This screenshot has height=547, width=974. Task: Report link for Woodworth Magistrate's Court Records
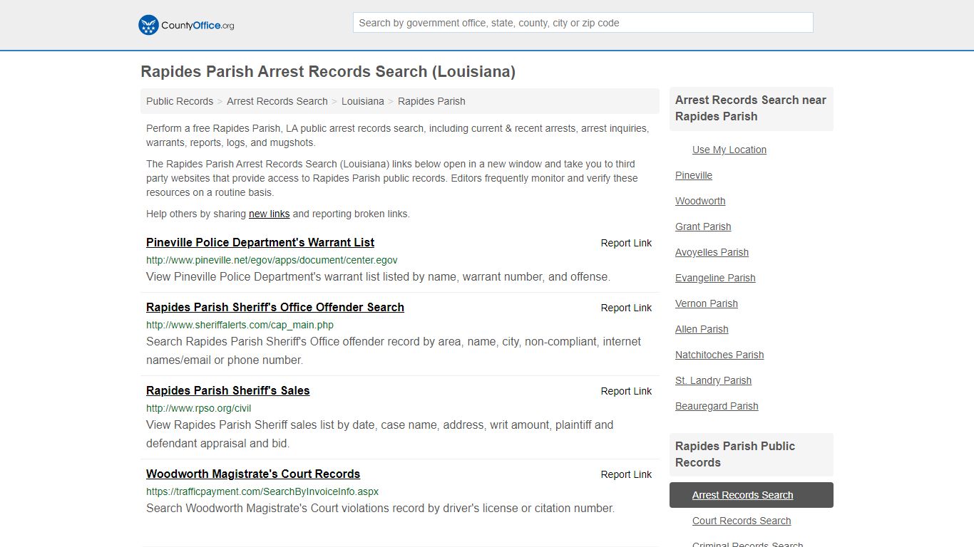pos(626,474)
